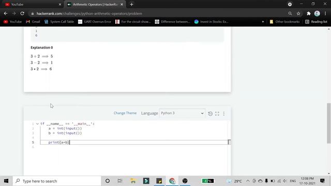This screenshot has height=186, width=331.
Task: Open the System Call Table bookmark
Action: 59,22
